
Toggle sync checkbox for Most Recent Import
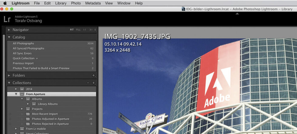10,114
